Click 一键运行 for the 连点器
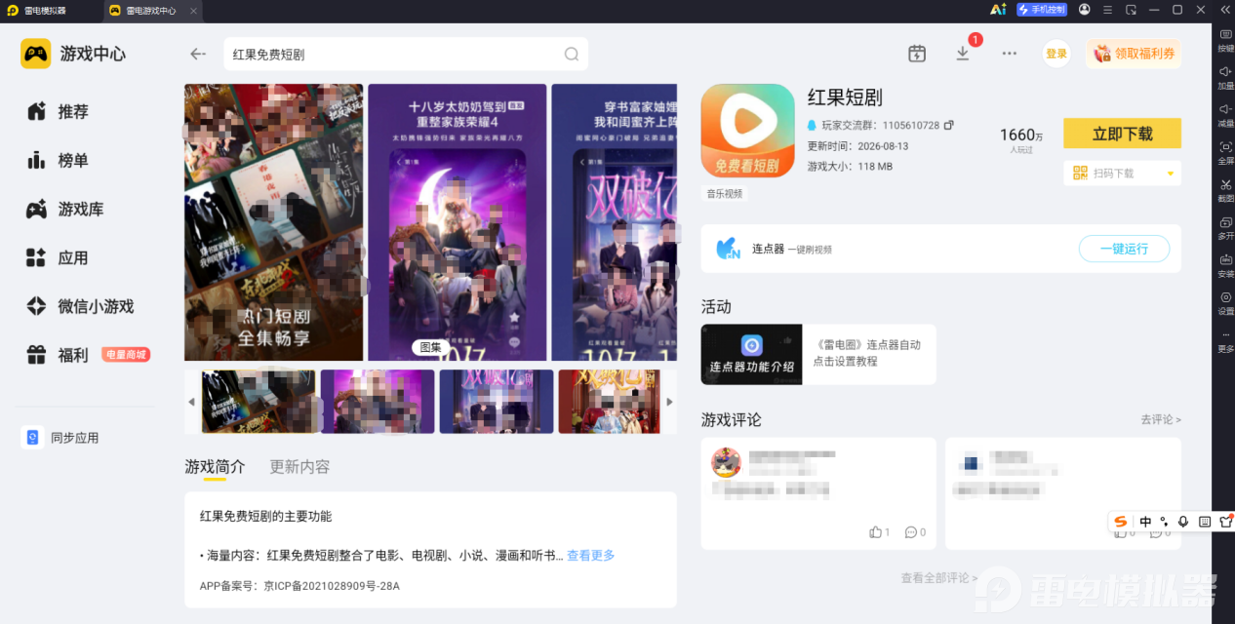This screenshot has height=624, width=1235. (1124, 249)
